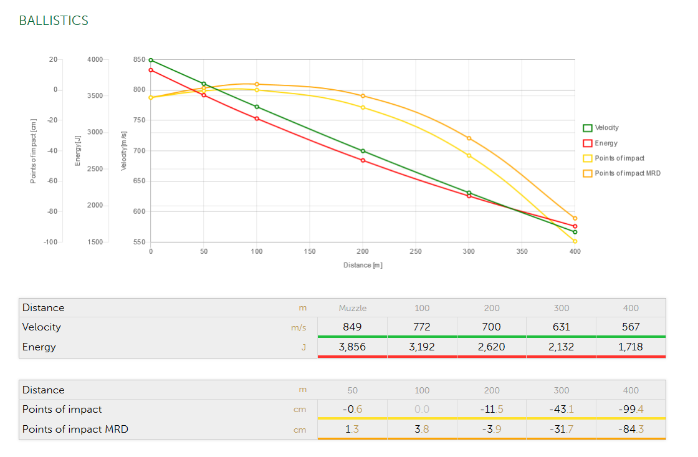Image resolution: width=698 pixels, height=457 pixels.
Task: Select the muzzle velocity value 849
Action: click(x=352, y=327)
